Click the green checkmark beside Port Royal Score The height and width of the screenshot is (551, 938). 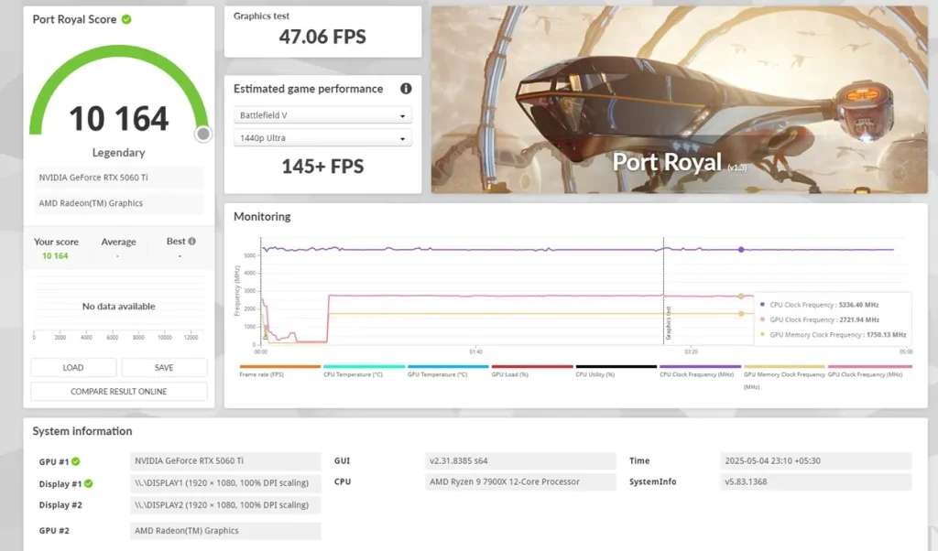(x=126, y=19)
